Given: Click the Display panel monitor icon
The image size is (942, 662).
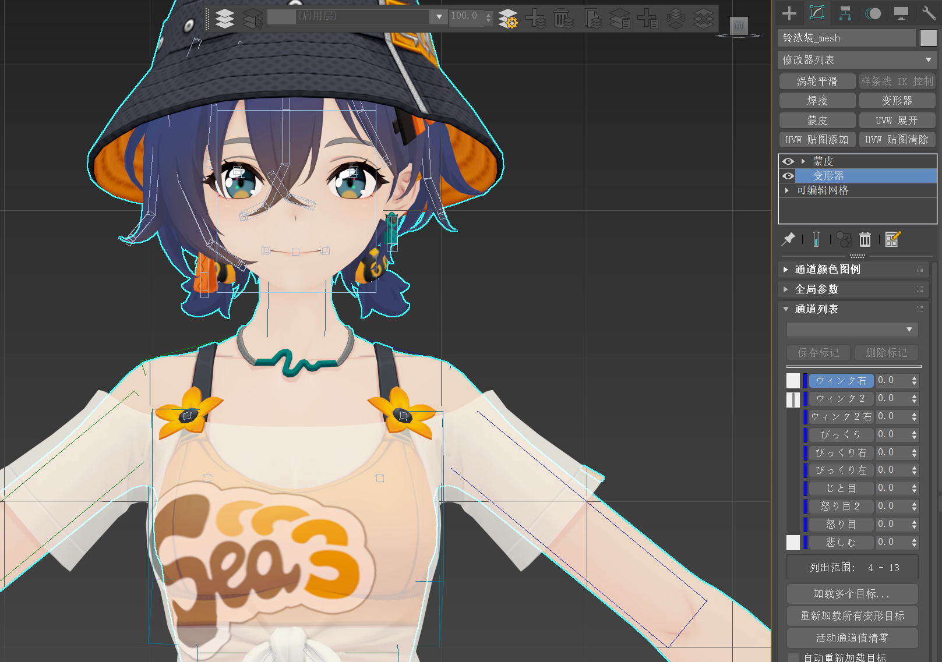Looking at the screenshot, I should pos(901,13).
